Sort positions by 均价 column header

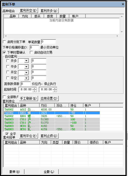coord(47,105)
